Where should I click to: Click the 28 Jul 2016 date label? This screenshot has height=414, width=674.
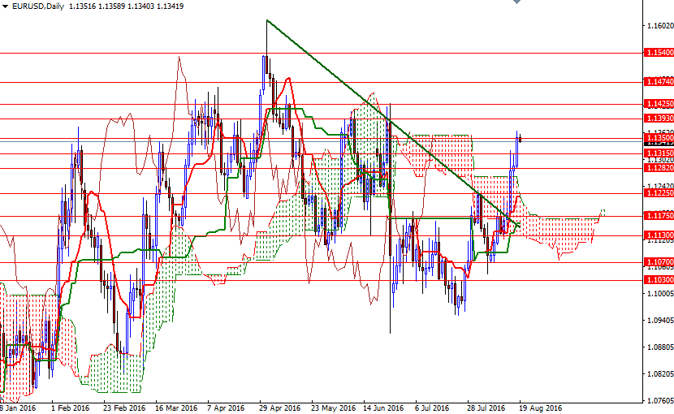pyautogui.click(x=486, y=408)
